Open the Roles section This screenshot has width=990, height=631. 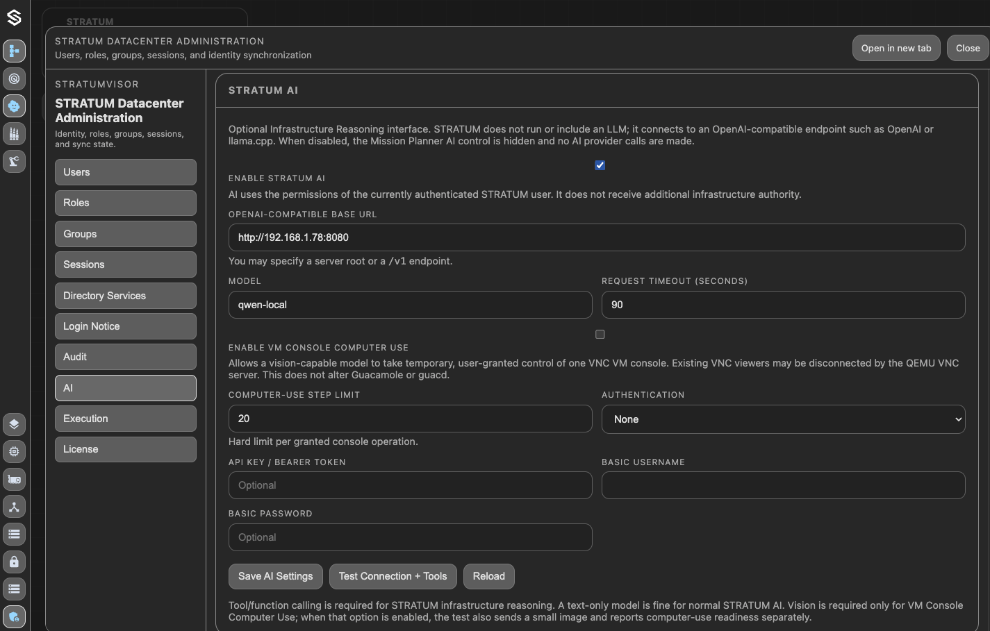tap(126, 203)
